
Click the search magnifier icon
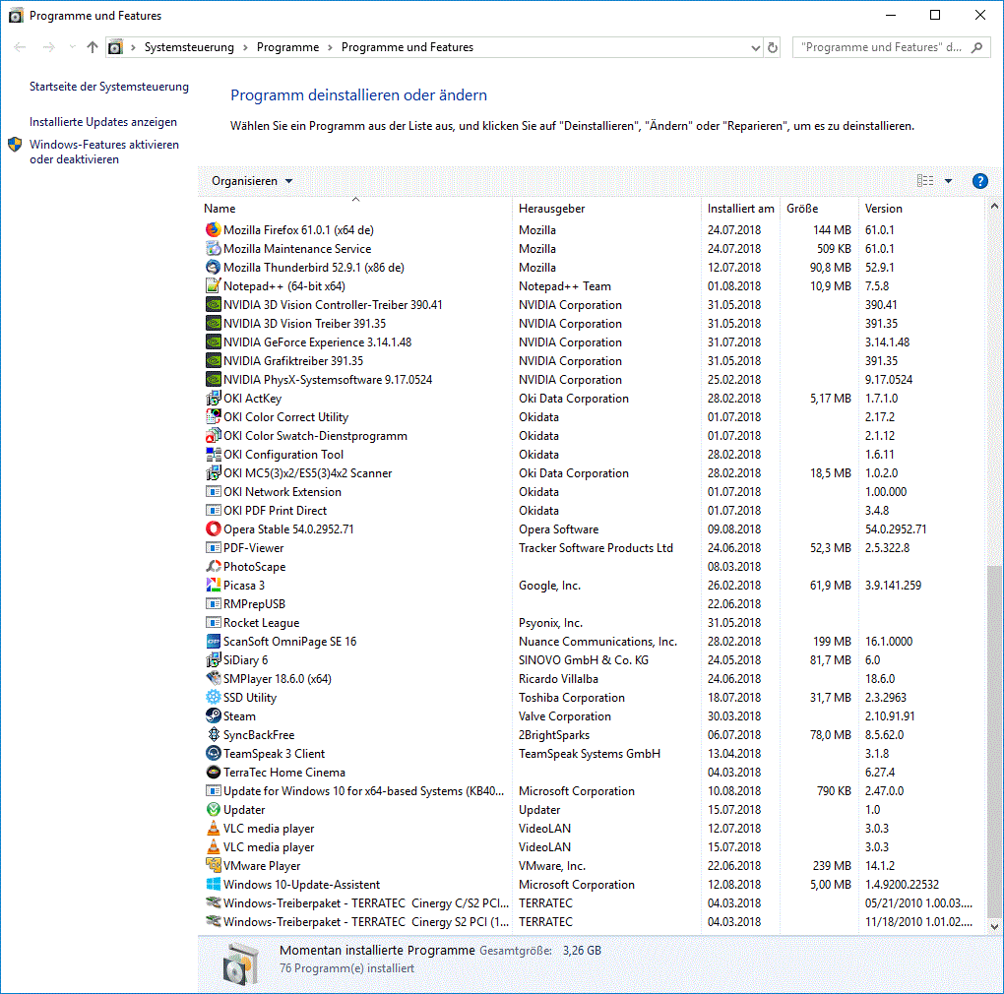coord(976,47)
